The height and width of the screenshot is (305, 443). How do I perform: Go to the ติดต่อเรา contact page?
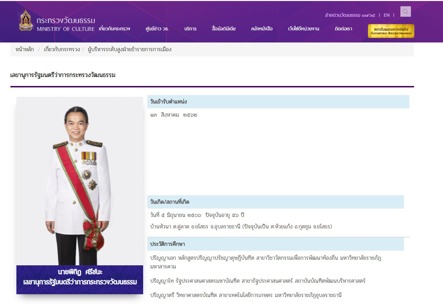pos(344,29)
